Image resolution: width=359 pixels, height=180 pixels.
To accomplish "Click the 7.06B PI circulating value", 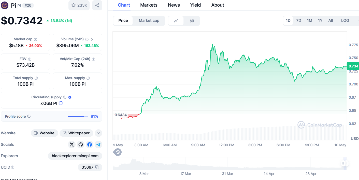I will 49,103.
